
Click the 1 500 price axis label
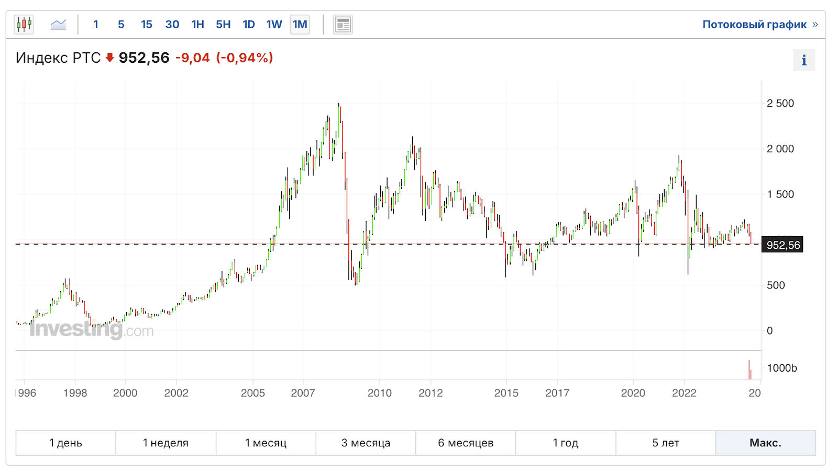point(780,194)
